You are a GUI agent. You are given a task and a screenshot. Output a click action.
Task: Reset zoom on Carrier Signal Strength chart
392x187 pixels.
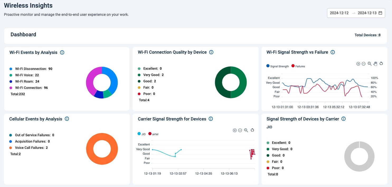pos(252,130)
